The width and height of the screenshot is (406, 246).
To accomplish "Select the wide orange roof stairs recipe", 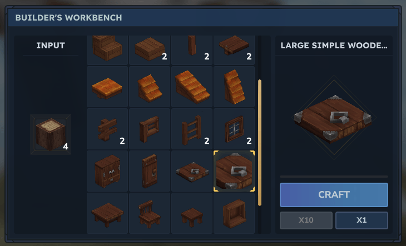I will coord(192,87).
